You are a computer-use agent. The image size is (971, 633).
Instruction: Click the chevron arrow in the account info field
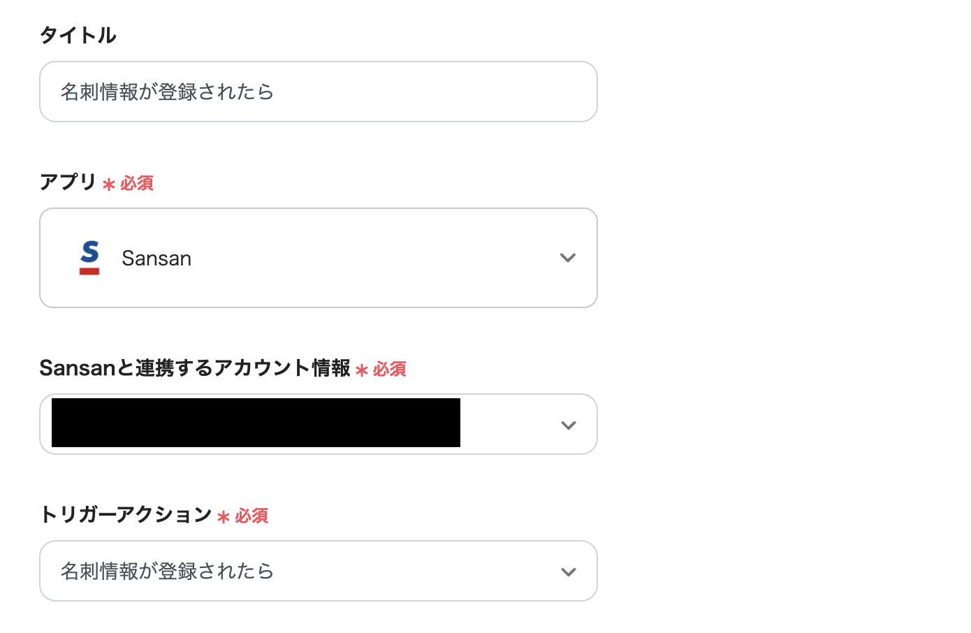click(x=569, y=425)
